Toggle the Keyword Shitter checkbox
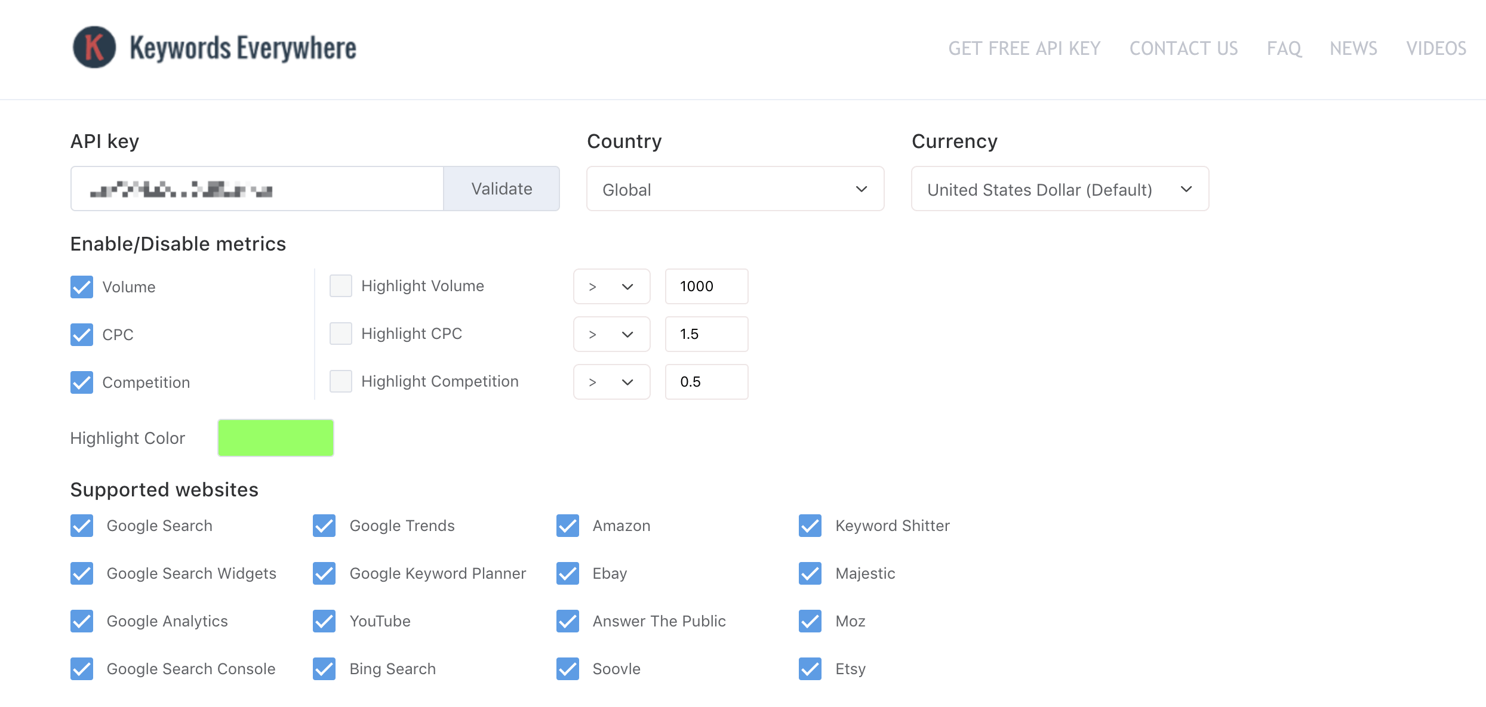Image resolution: width=1486 pixels, height=707 pixels. 810,526
